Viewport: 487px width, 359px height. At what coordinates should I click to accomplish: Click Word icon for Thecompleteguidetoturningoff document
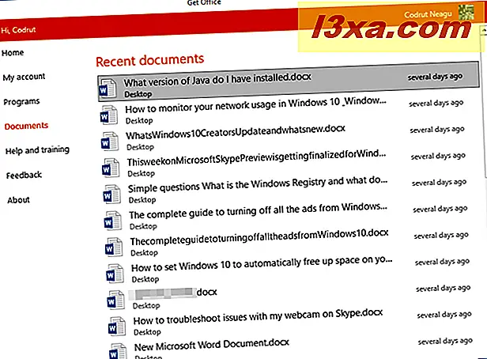pyautogui.click(x=114, y=247)
